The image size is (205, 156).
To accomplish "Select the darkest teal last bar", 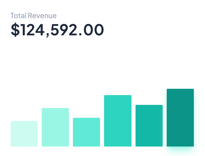I will 180,118.
